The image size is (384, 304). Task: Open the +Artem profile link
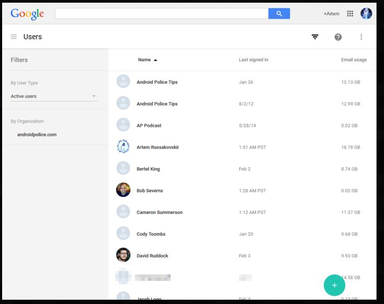(331, 14)
